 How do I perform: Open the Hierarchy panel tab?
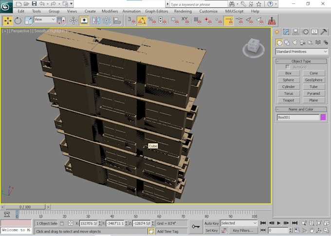click(x=296, y=32)
